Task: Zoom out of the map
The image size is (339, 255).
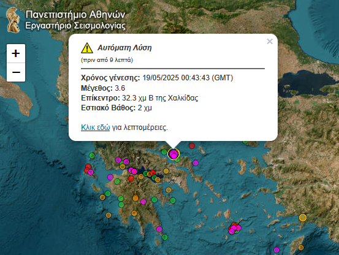Action: click(16, 72)
